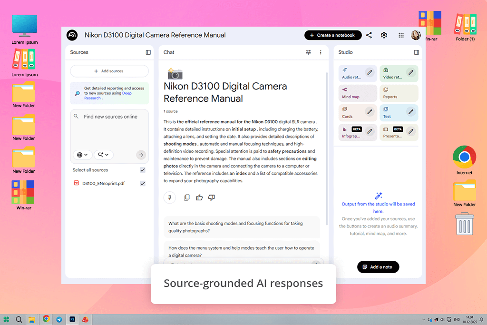
Task: Expand the web source type dropdown
Action: (82, 155)
